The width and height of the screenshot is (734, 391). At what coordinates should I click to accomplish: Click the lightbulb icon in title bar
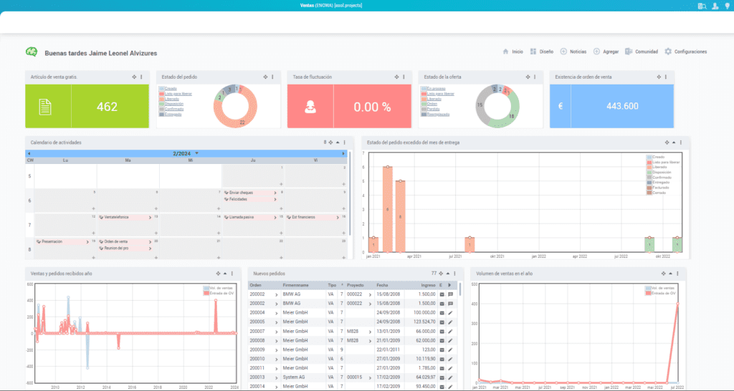(x=726, y=6)
